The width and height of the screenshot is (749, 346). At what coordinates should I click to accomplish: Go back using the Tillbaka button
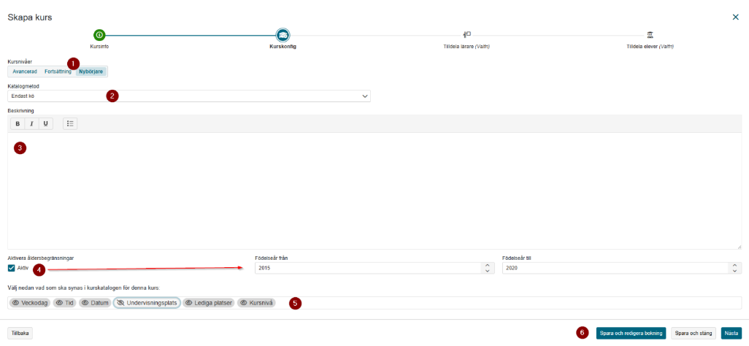pyautogui.click(x=20, y=333)
